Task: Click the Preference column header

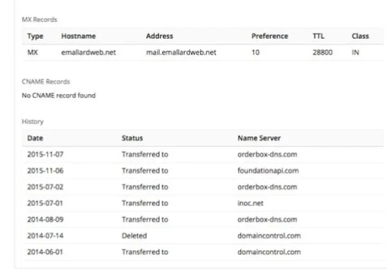Action: pos(270,36)
